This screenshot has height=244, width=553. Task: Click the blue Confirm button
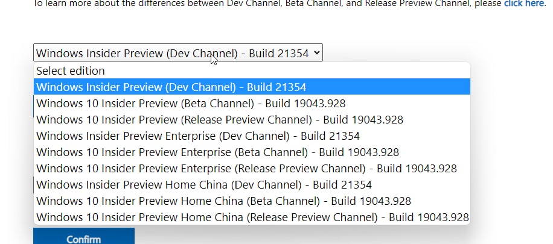pos(84,237)
